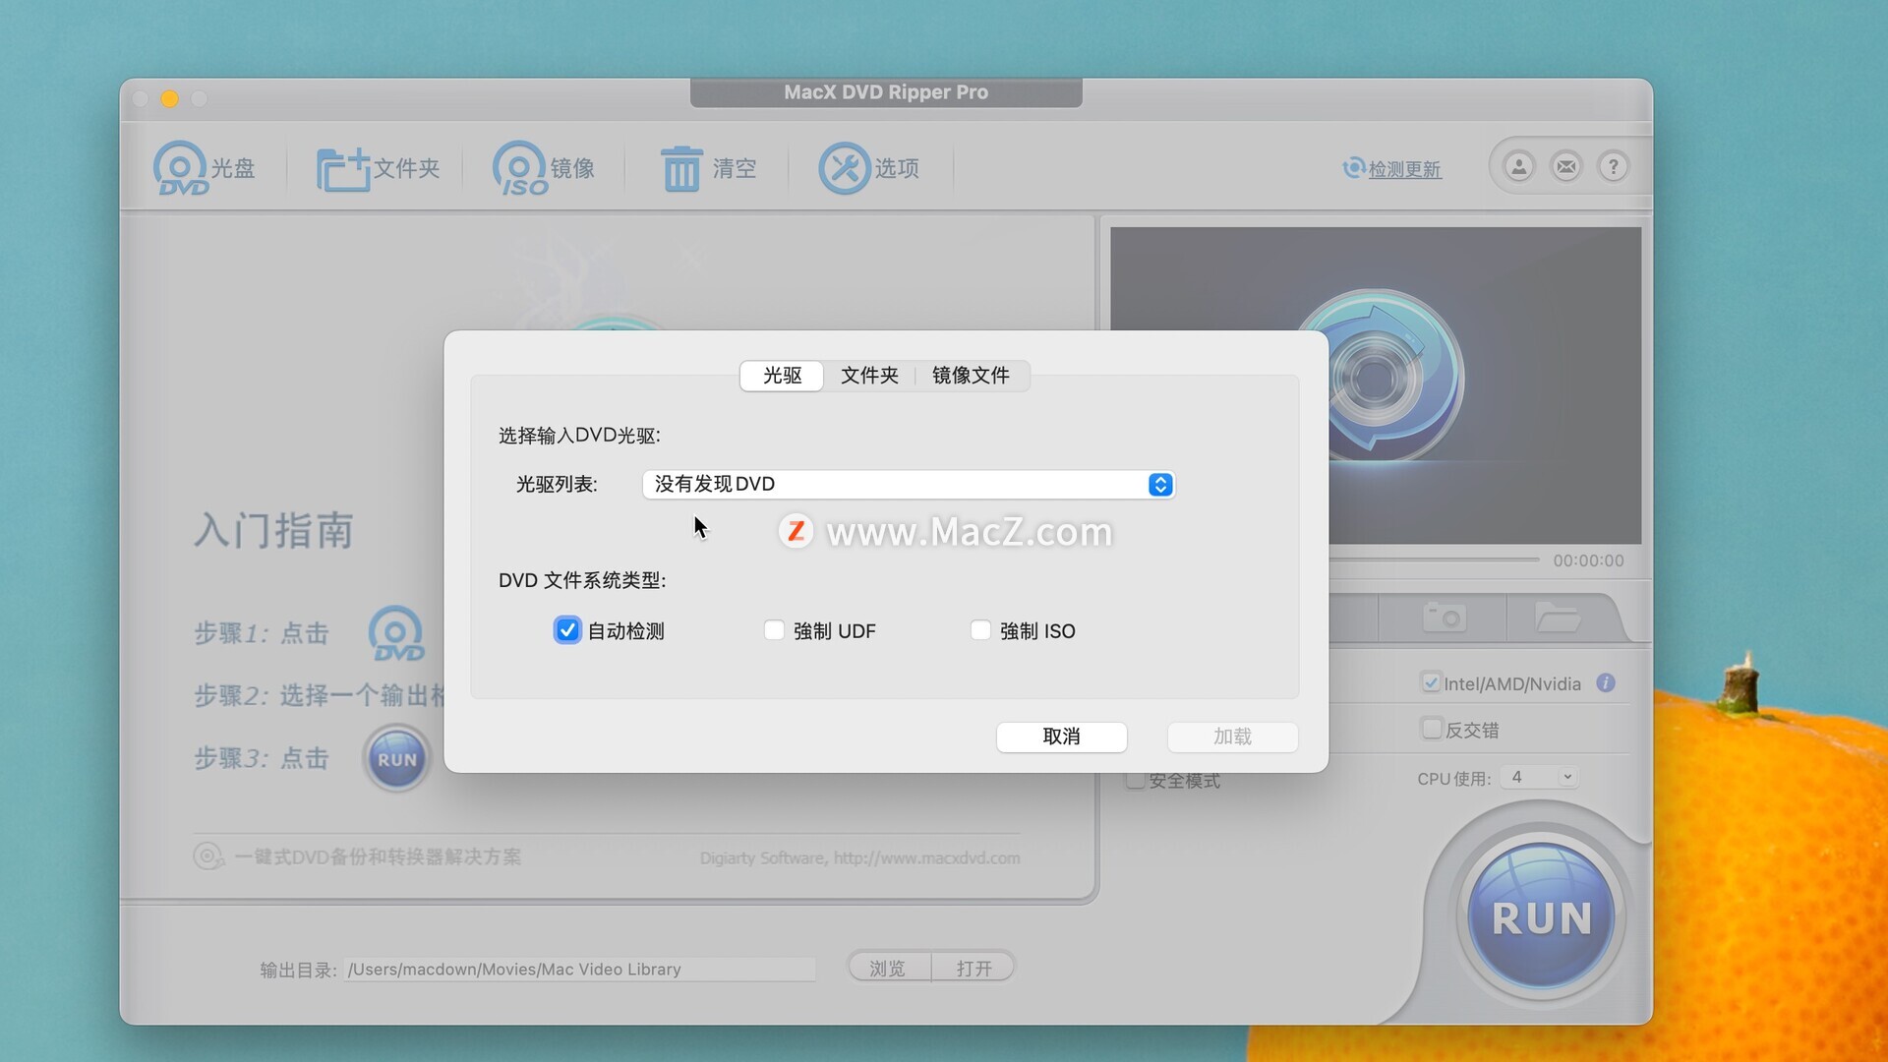This screenshot has width=1888, height=1062.
Task: Enable the 強制 UDF checkbox
Action: tap(774, 630)
